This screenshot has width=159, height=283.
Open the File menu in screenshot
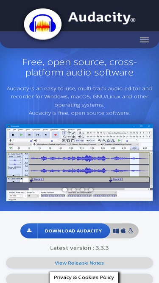click(9, 129)
